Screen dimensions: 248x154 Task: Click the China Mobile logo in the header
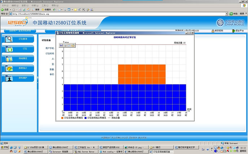coord(230,23)
